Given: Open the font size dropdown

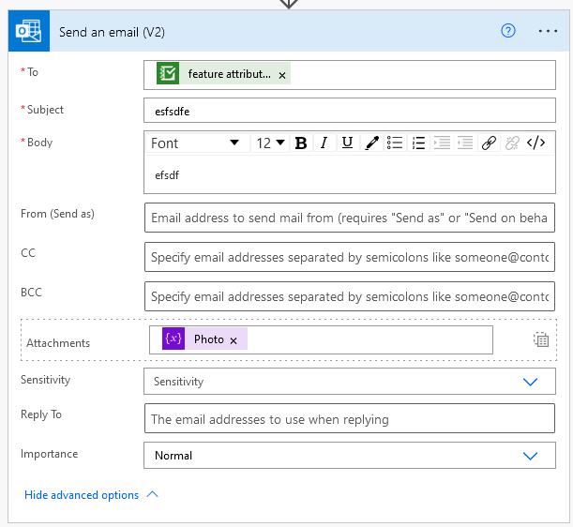Looking at the screenshot, I should click(270, 143).
